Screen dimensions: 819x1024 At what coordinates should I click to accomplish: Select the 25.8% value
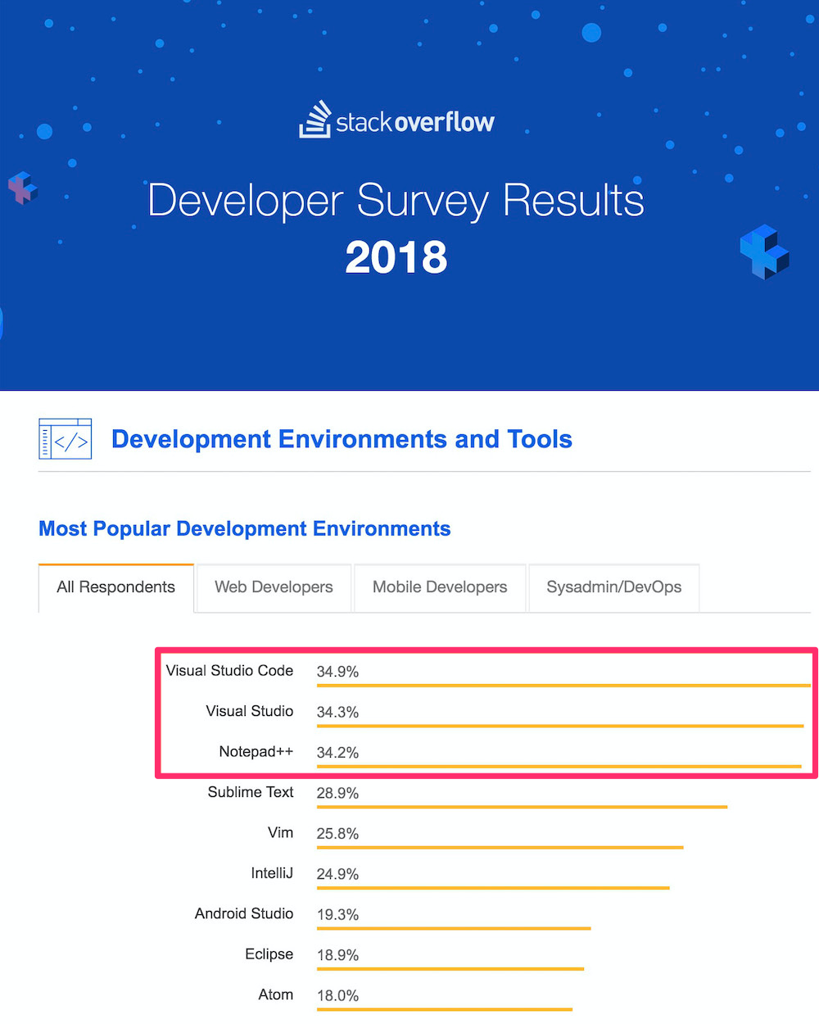[337, 833]
